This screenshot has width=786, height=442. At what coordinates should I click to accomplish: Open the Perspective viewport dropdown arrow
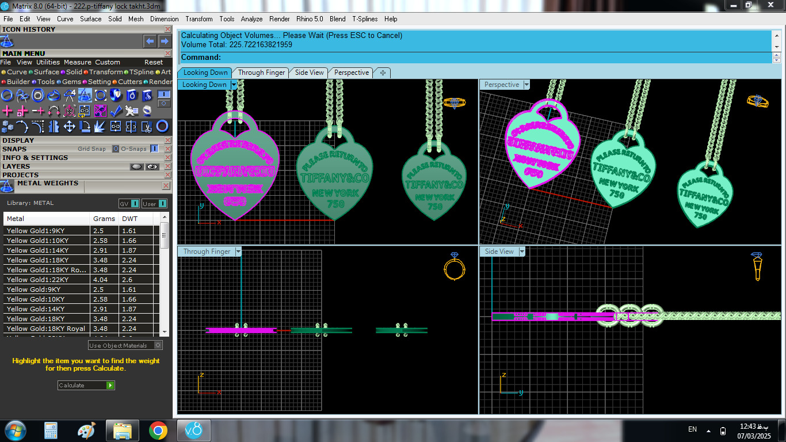(x=526, y=85)
